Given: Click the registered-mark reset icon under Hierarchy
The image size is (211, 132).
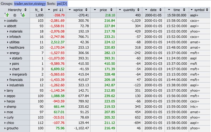Looking at the screenshot, I should (x=15, y=15).
